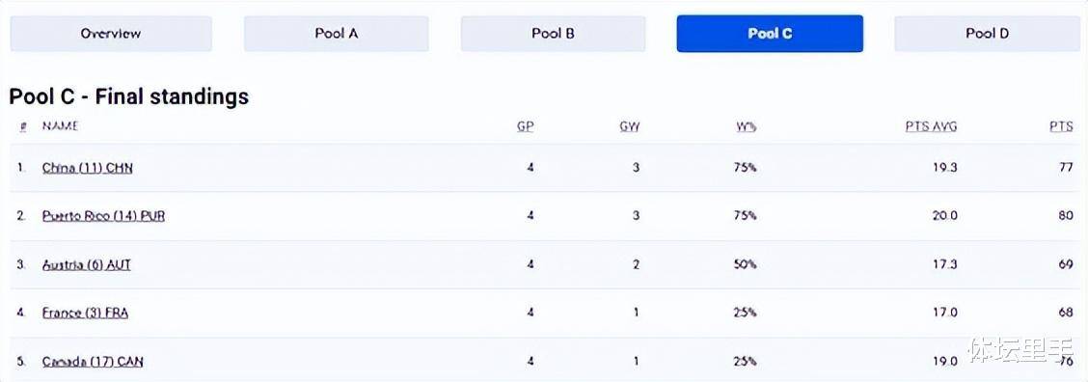The width and height of the screenshot is (1088, 382).
Task: Sort standings by the NAME column header
Action: coord(60,126)
